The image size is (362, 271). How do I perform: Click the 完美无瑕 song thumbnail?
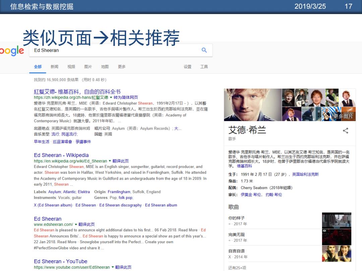tap(337, 237)
